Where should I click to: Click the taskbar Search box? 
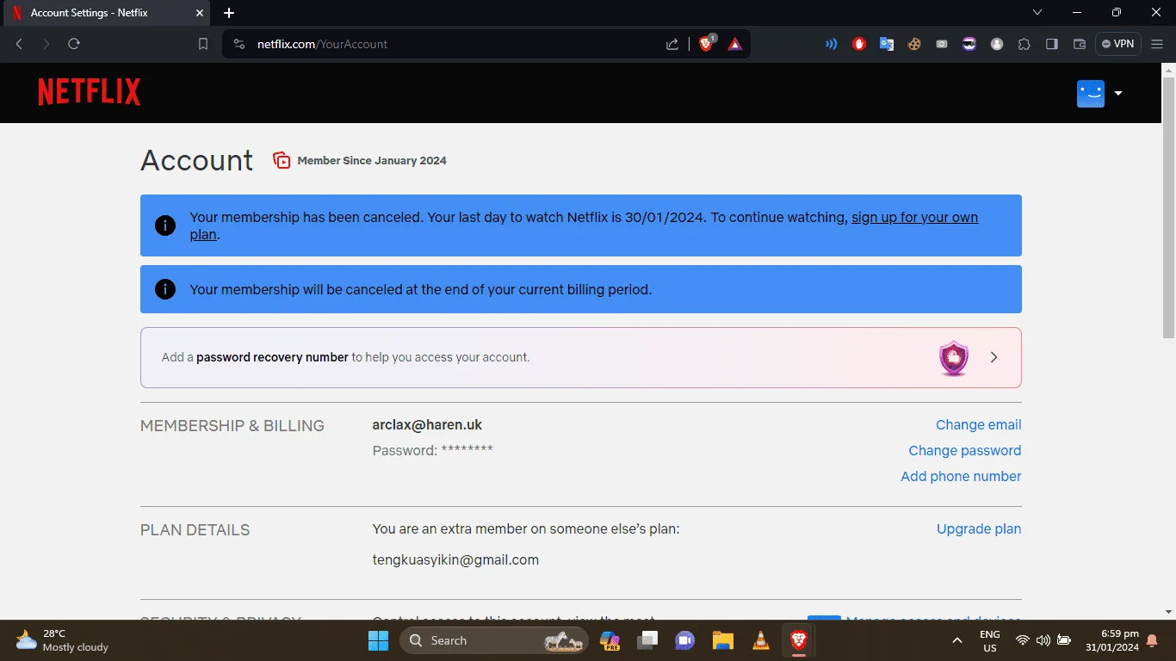point(494,640)
